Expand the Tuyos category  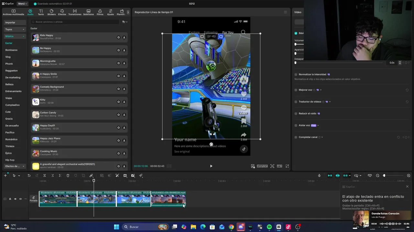15,29
